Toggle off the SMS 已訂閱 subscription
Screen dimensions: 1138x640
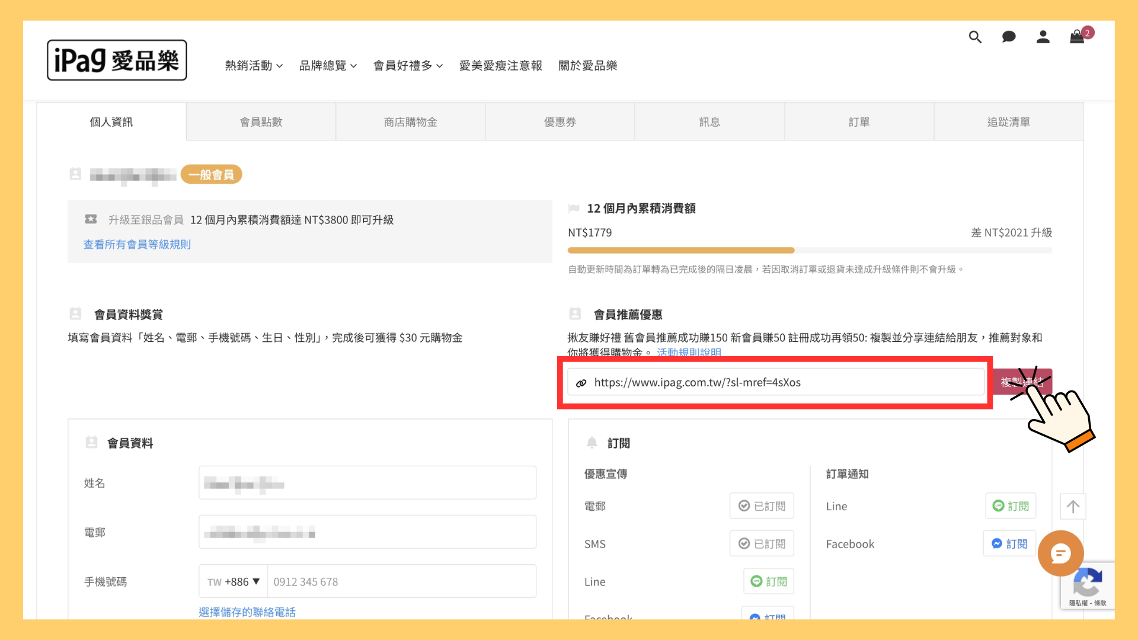[x=762, y=543]
